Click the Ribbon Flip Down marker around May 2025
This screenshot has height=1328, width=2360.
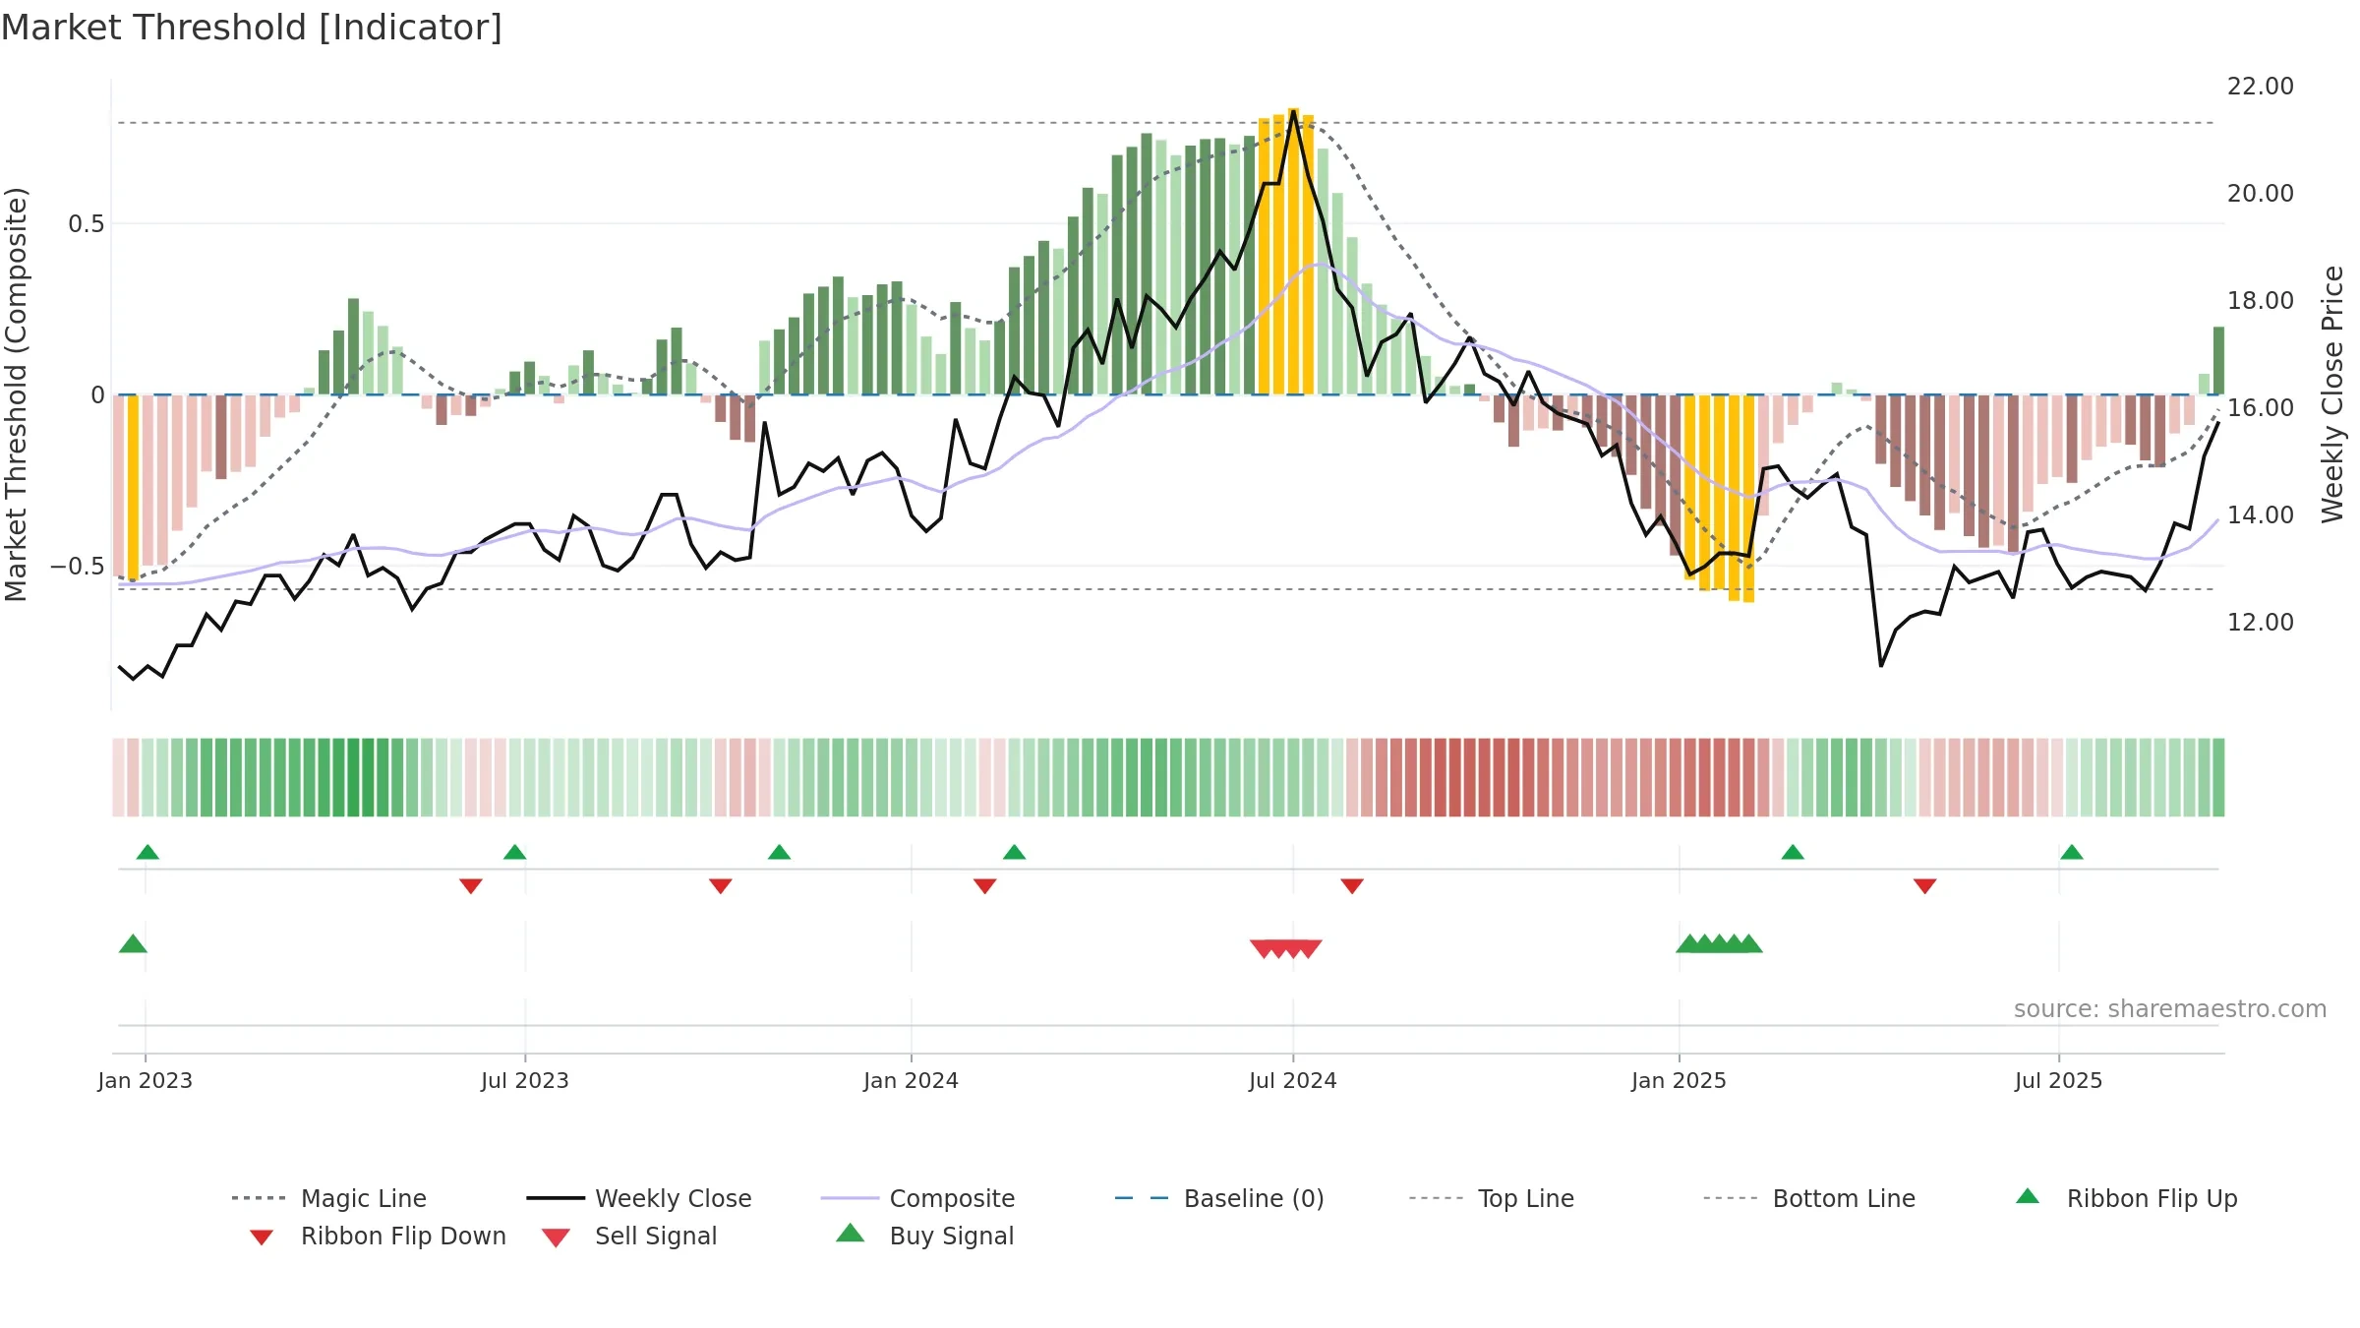[x=1925, y=886]
